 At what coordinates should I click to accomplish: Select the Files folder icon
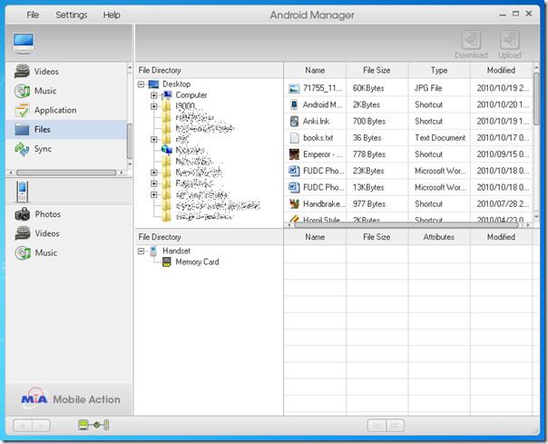pyautogui.click(x=22, y=130)
